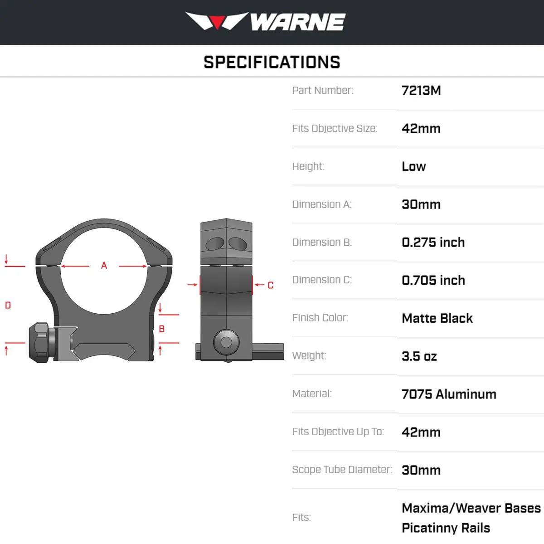Click the 'Height:' label
This screenshot has width=544, height=544.
click(308, 166)
